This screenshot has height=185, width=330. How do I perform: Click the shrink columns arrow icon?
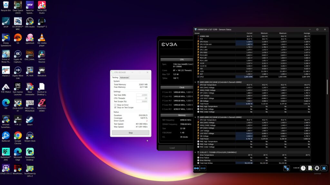point(203,168)
